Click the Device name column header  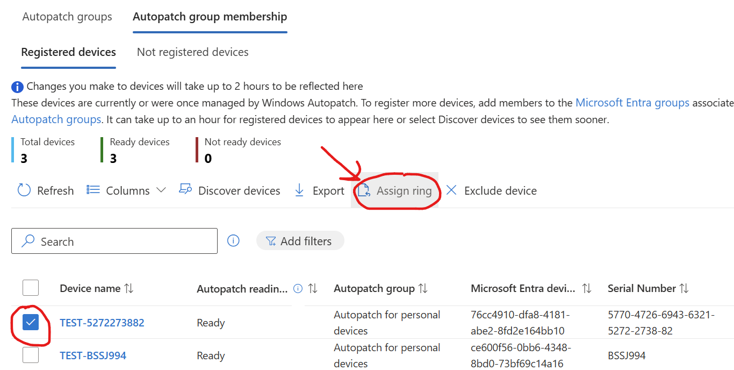(90, 288)
